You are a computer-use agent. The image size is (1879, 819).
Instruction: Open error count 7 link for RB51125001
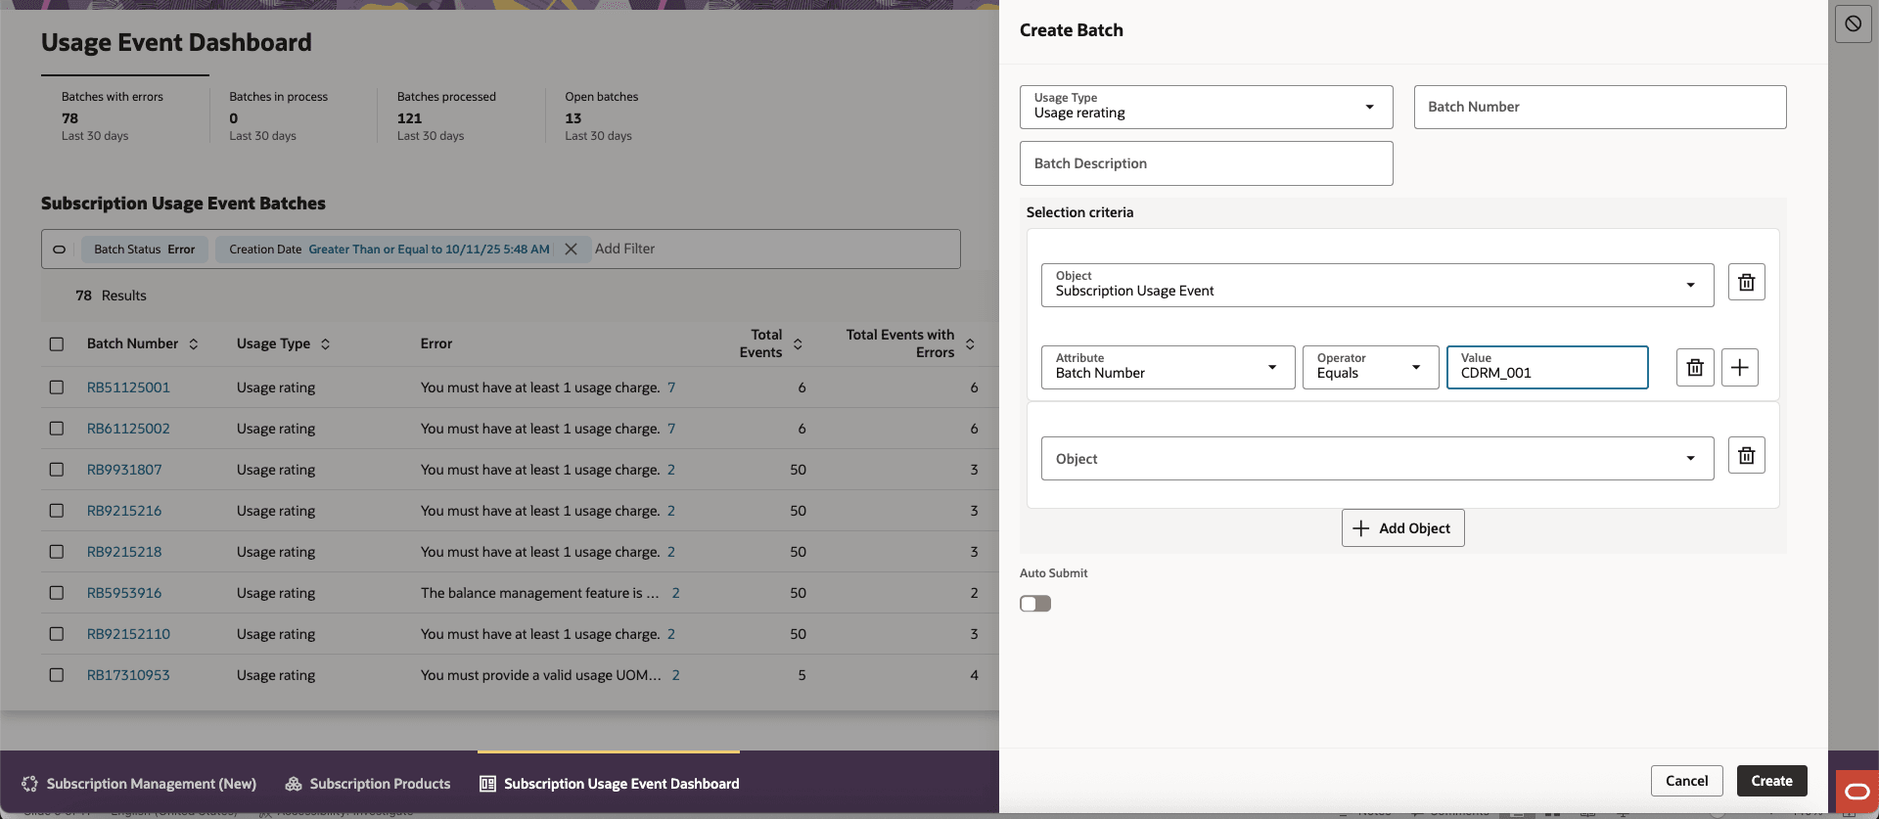coord(671,387)
